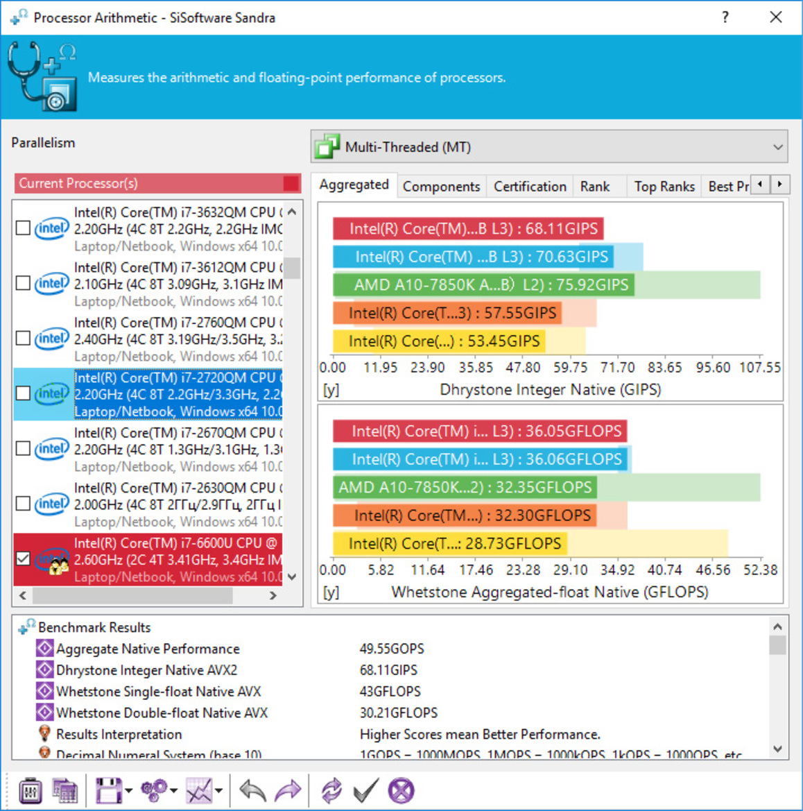Image resolution: width=803 pixels, height=811 pixels.
Task: Click the Current Processor(s) header bar
Action: (x=157, y=183)
